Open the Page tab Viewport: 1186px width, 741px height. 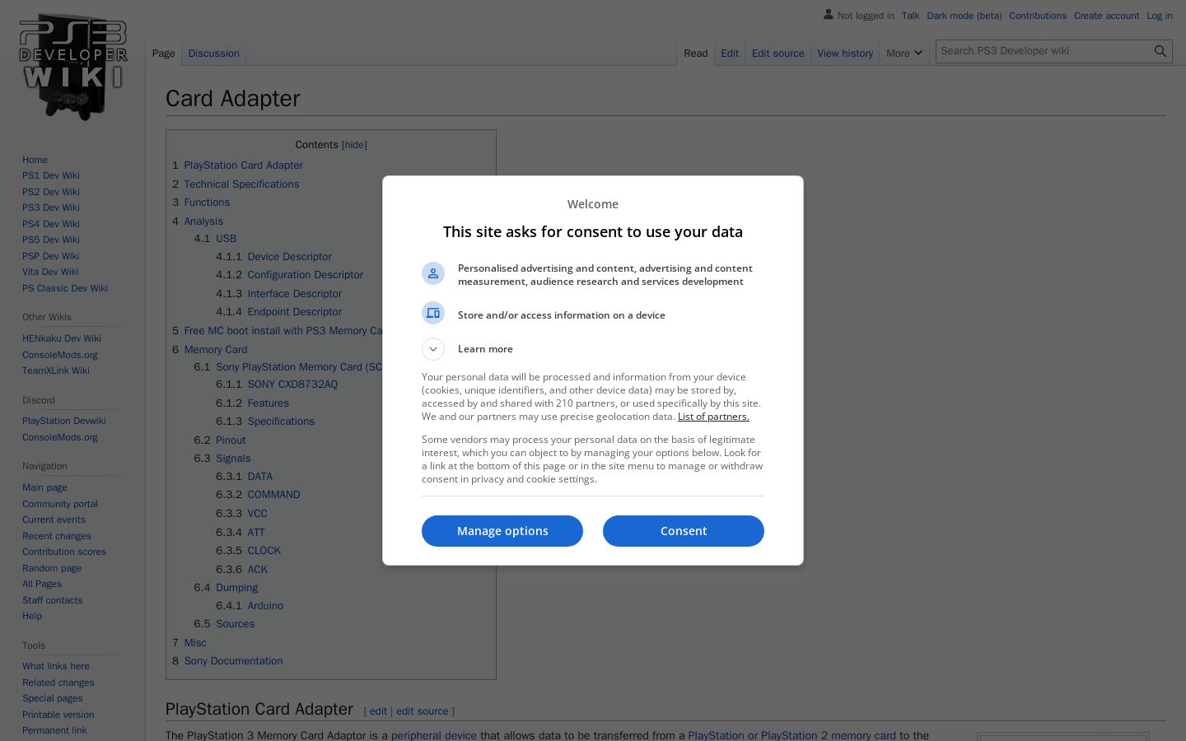click(163, 54)
